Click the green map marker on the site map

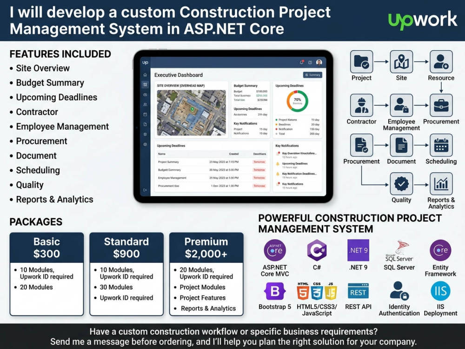(x=192, y=109)
